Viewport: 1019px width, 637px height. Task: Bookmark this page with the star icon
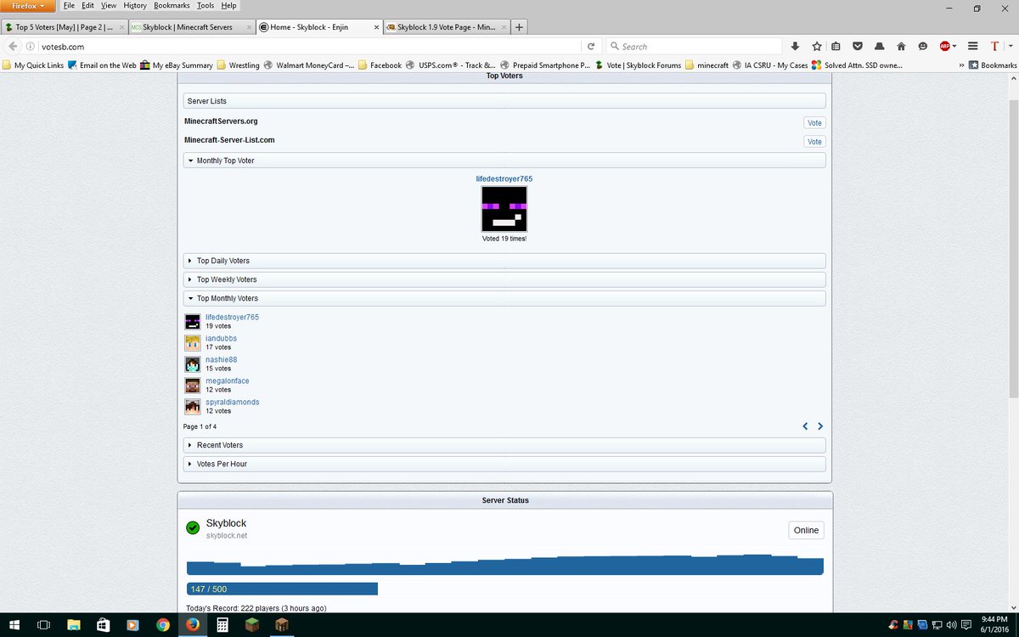pos(816,47)
